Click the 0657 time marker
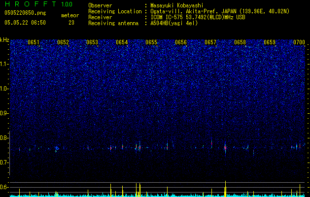Viewport: 310px width, 197px height. click(210, 42)
